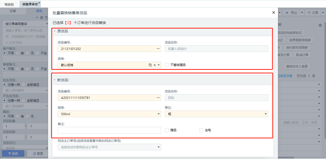This screenshot has width=326, height=159.
Task: Click copy icon in 默认规格 field
Action: click(150, 65)
